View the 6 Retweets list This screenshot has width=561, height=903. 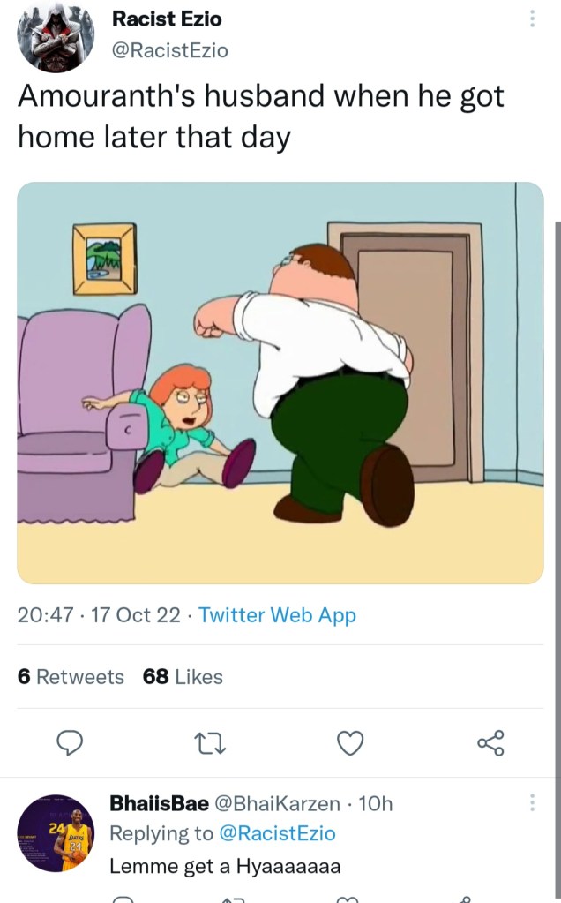point(71,677)
